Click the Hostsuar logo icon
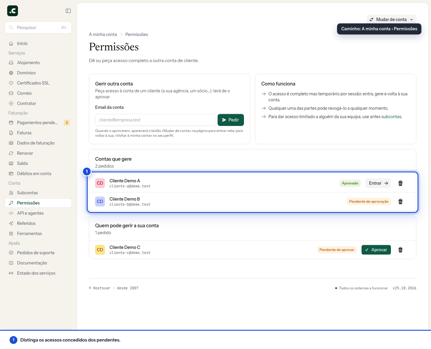Image resolution: width=431 pixels, height=349 pixels. tap(13, 11)
